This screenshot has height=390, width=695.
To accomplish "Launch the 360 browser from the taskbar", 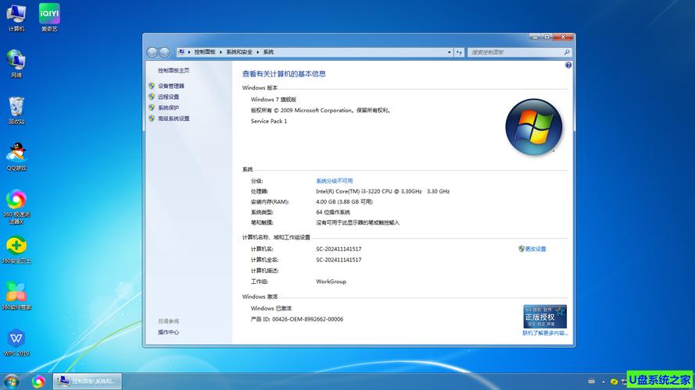I will click(38, 381).
